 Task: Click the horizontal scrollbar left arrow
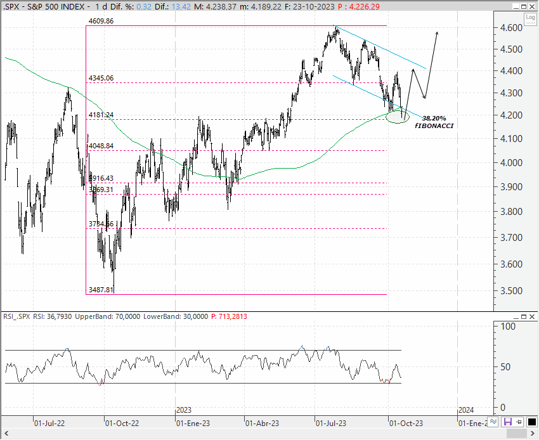click(6, 433)
